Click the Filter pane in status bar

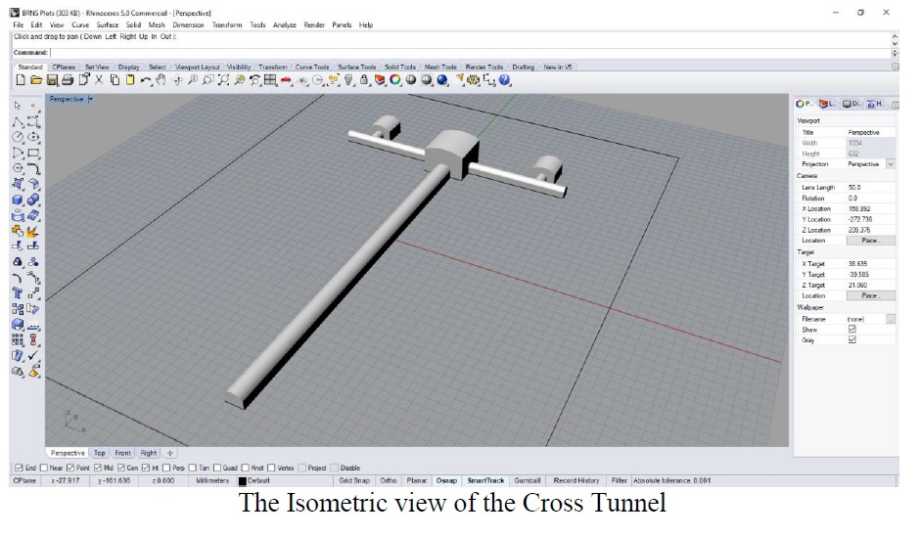pyautogui.click(x=619, y=481)
